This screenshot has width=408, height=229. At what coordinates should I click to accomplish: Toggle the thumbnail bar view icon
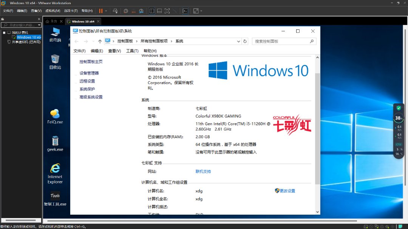[159, 11]
